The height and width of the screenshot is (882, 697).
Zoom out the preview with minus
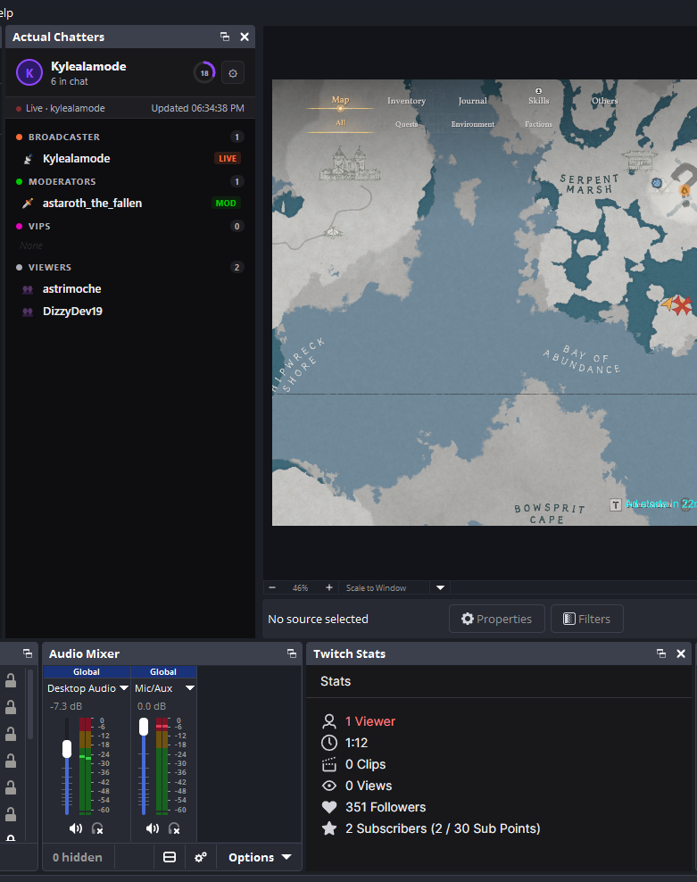(x=272, y=587)
